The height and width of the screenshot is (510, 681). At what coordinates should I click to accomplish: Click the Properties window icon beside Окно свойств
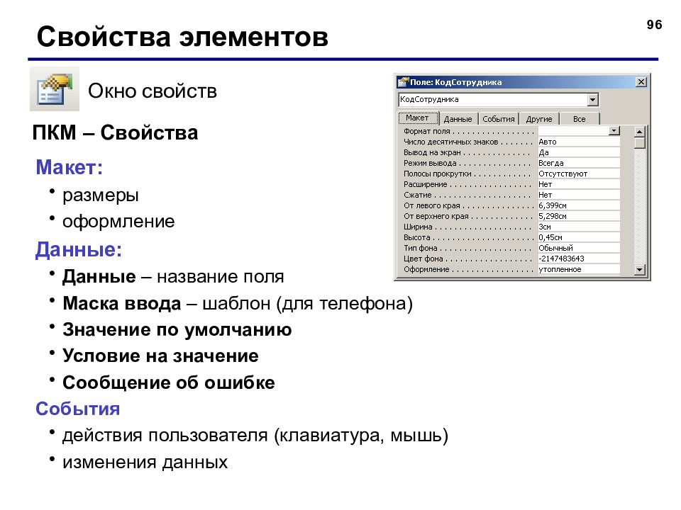[x=55, y=89]
